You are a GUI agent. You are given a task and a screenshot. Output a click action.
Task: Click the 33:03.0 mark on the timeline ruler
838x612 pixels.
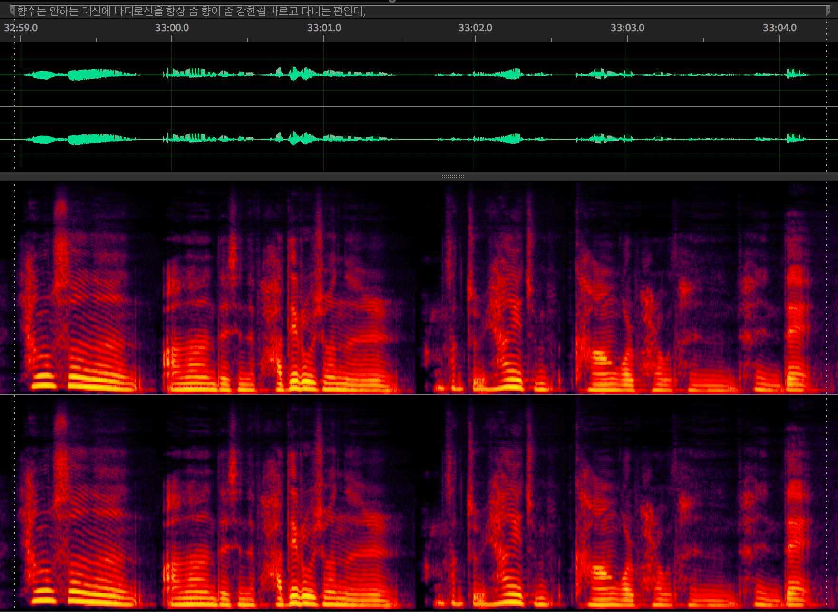coord(627,28)
